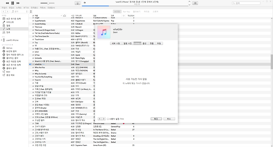Uncheck the Touch Love song checkbox
The height and width of the screenshot is (147, 273).
pyautogui.click(x=33, y=40)
